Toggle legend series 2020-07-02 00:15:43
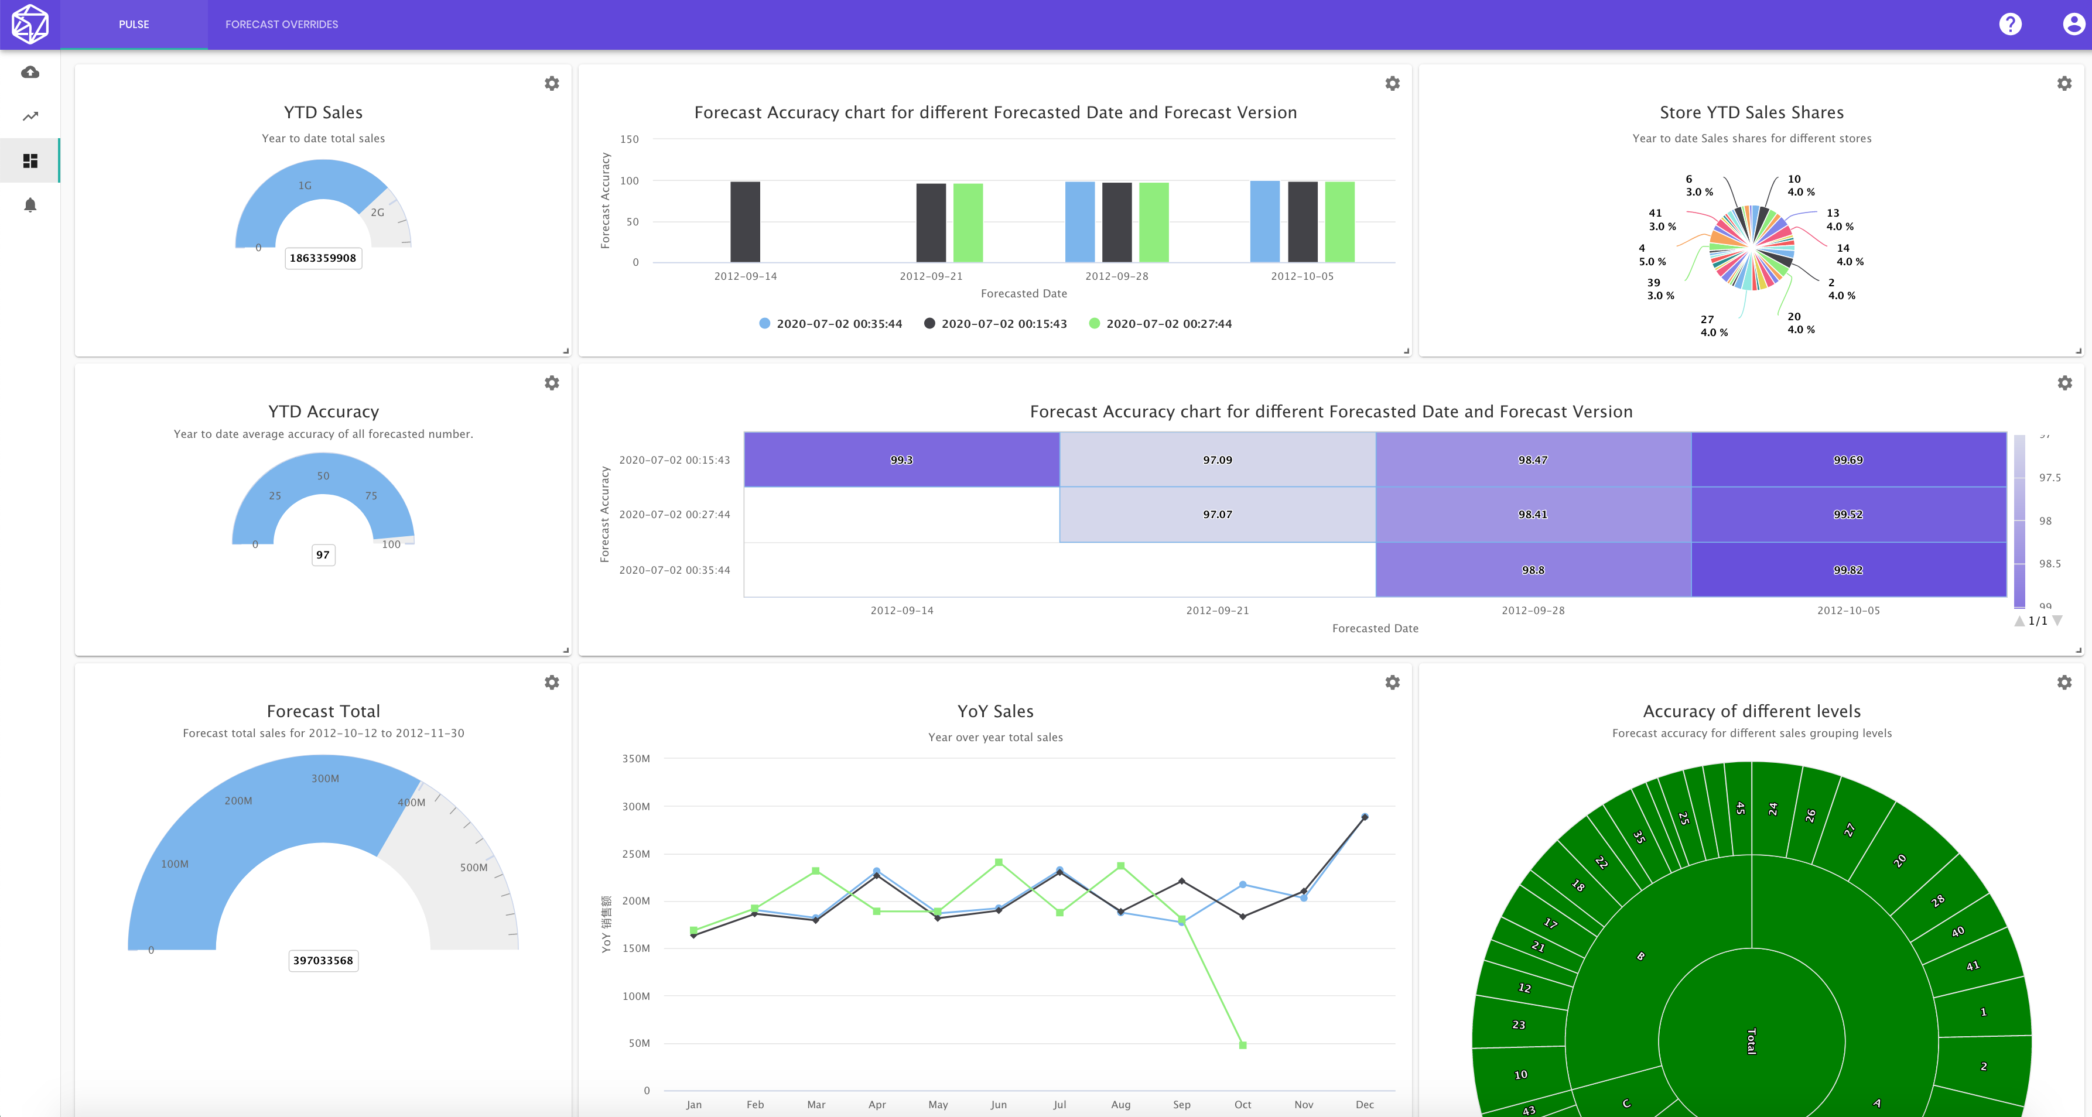The width and height of the screenshot is (2092, 1117). tap(996, 324)
